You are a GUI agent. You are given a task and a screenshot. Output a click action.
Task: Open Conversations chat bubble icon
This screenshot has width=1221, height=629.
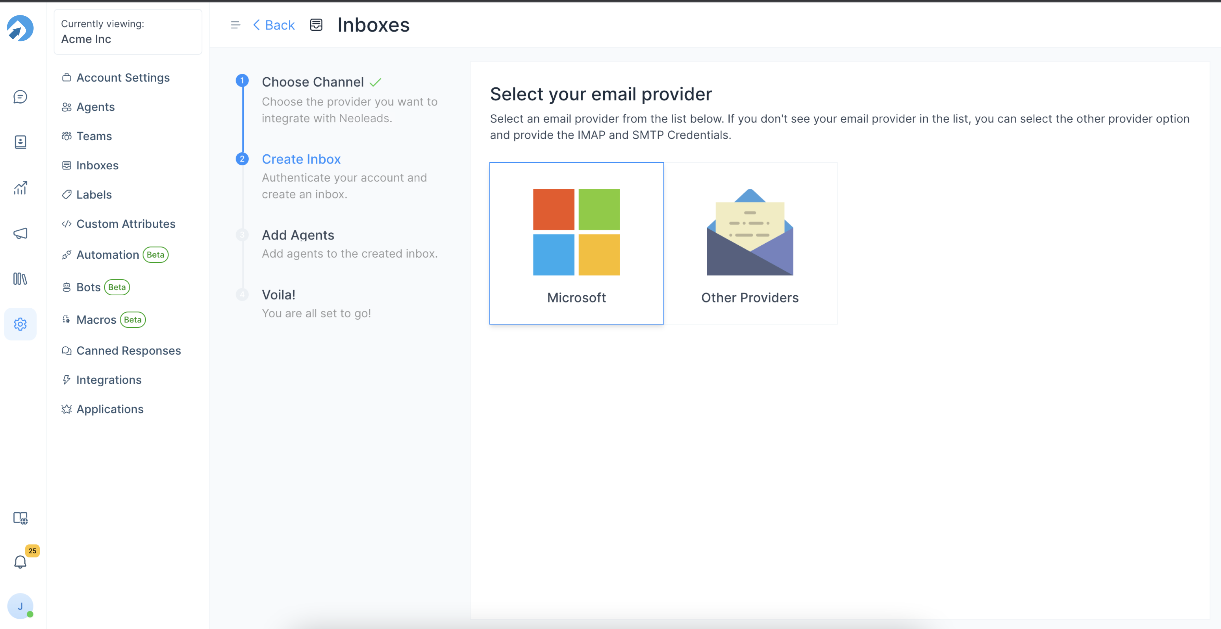click(20, 97)
